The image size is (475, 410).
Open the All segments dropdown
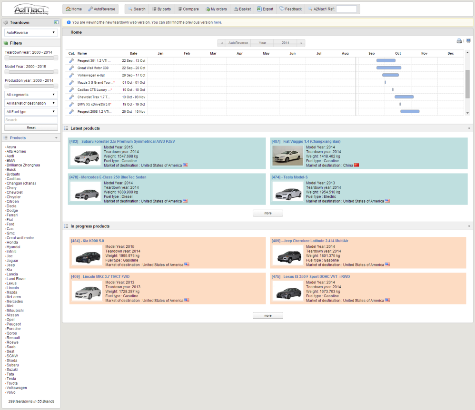[x=31, y=95]
